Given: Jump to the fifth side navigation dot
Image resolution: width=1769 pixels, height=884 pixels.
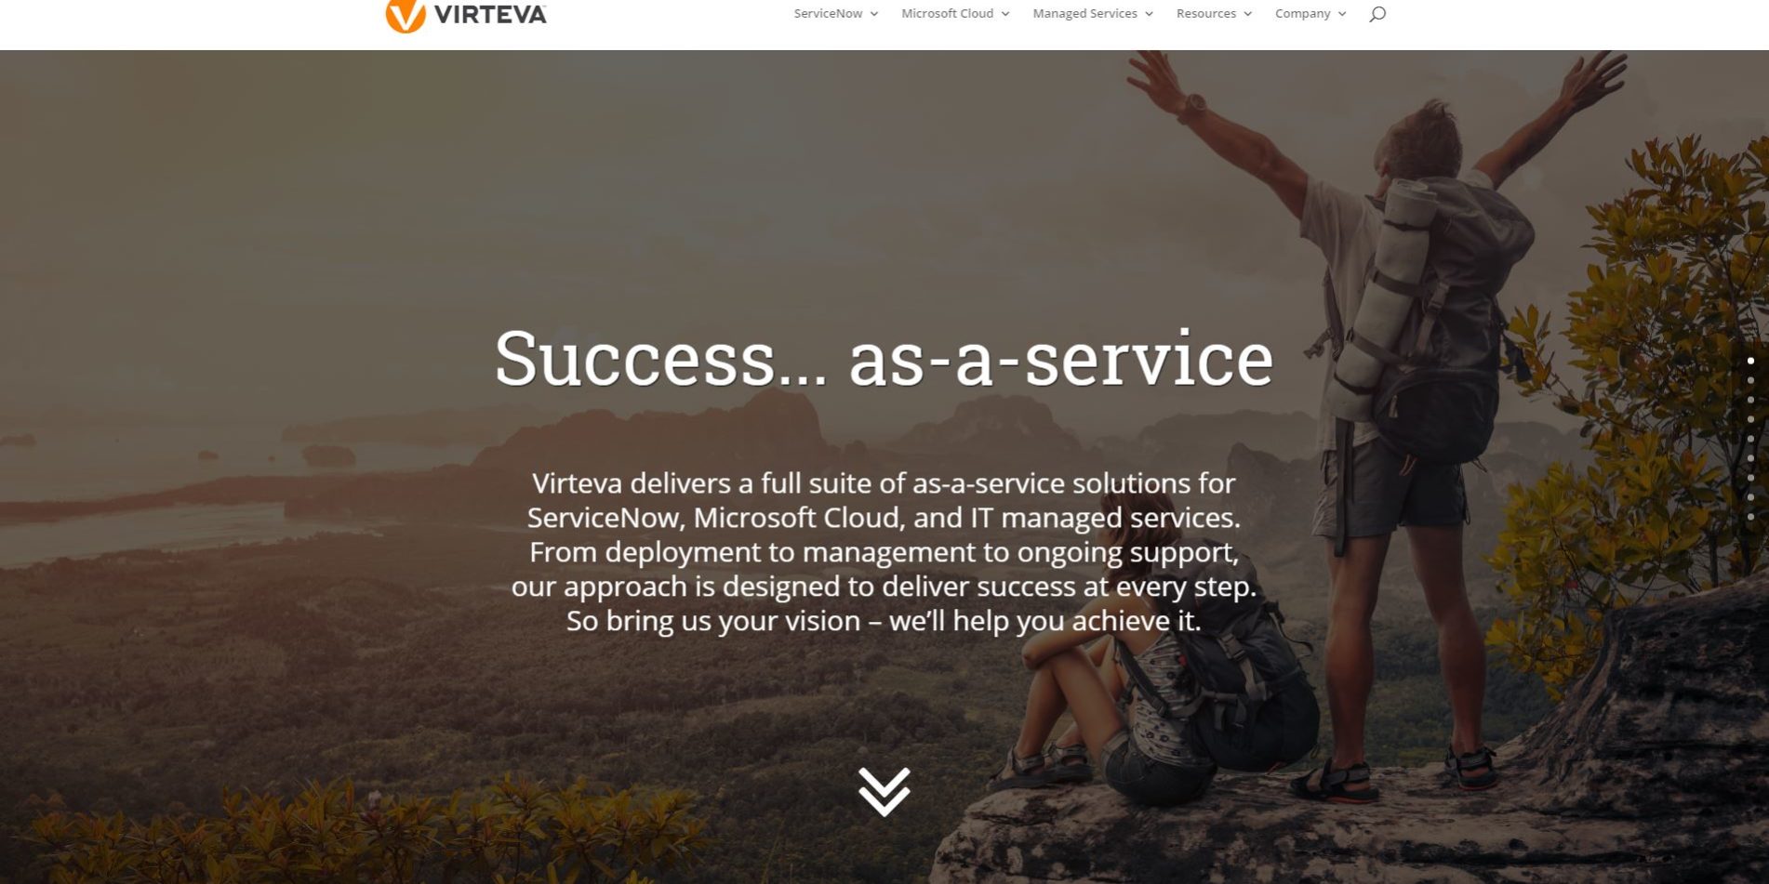Looking at the screenshot, I should tap(1750, 439).
